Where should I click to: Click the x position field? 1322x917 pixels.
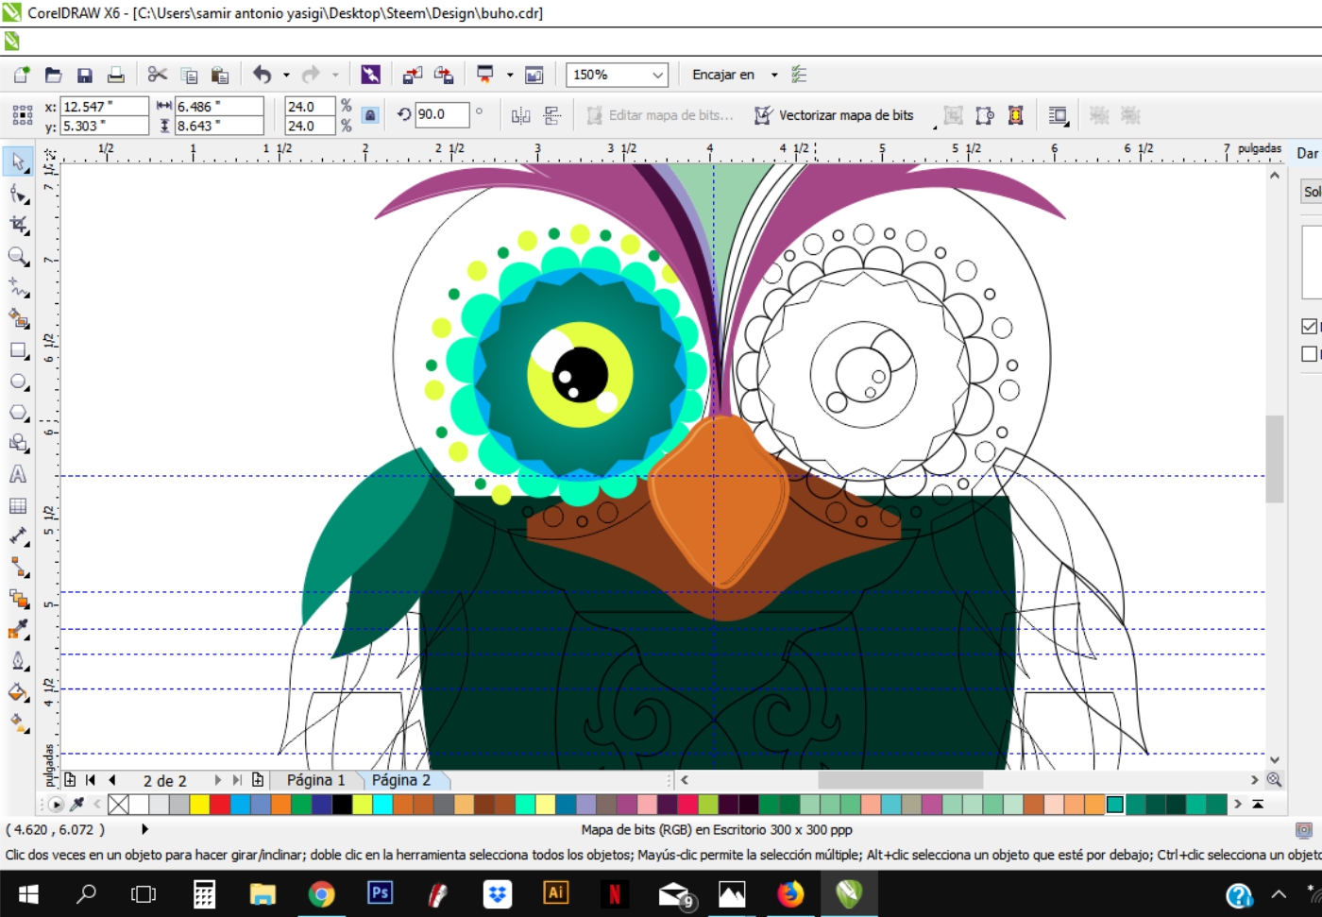click(104, 106)
